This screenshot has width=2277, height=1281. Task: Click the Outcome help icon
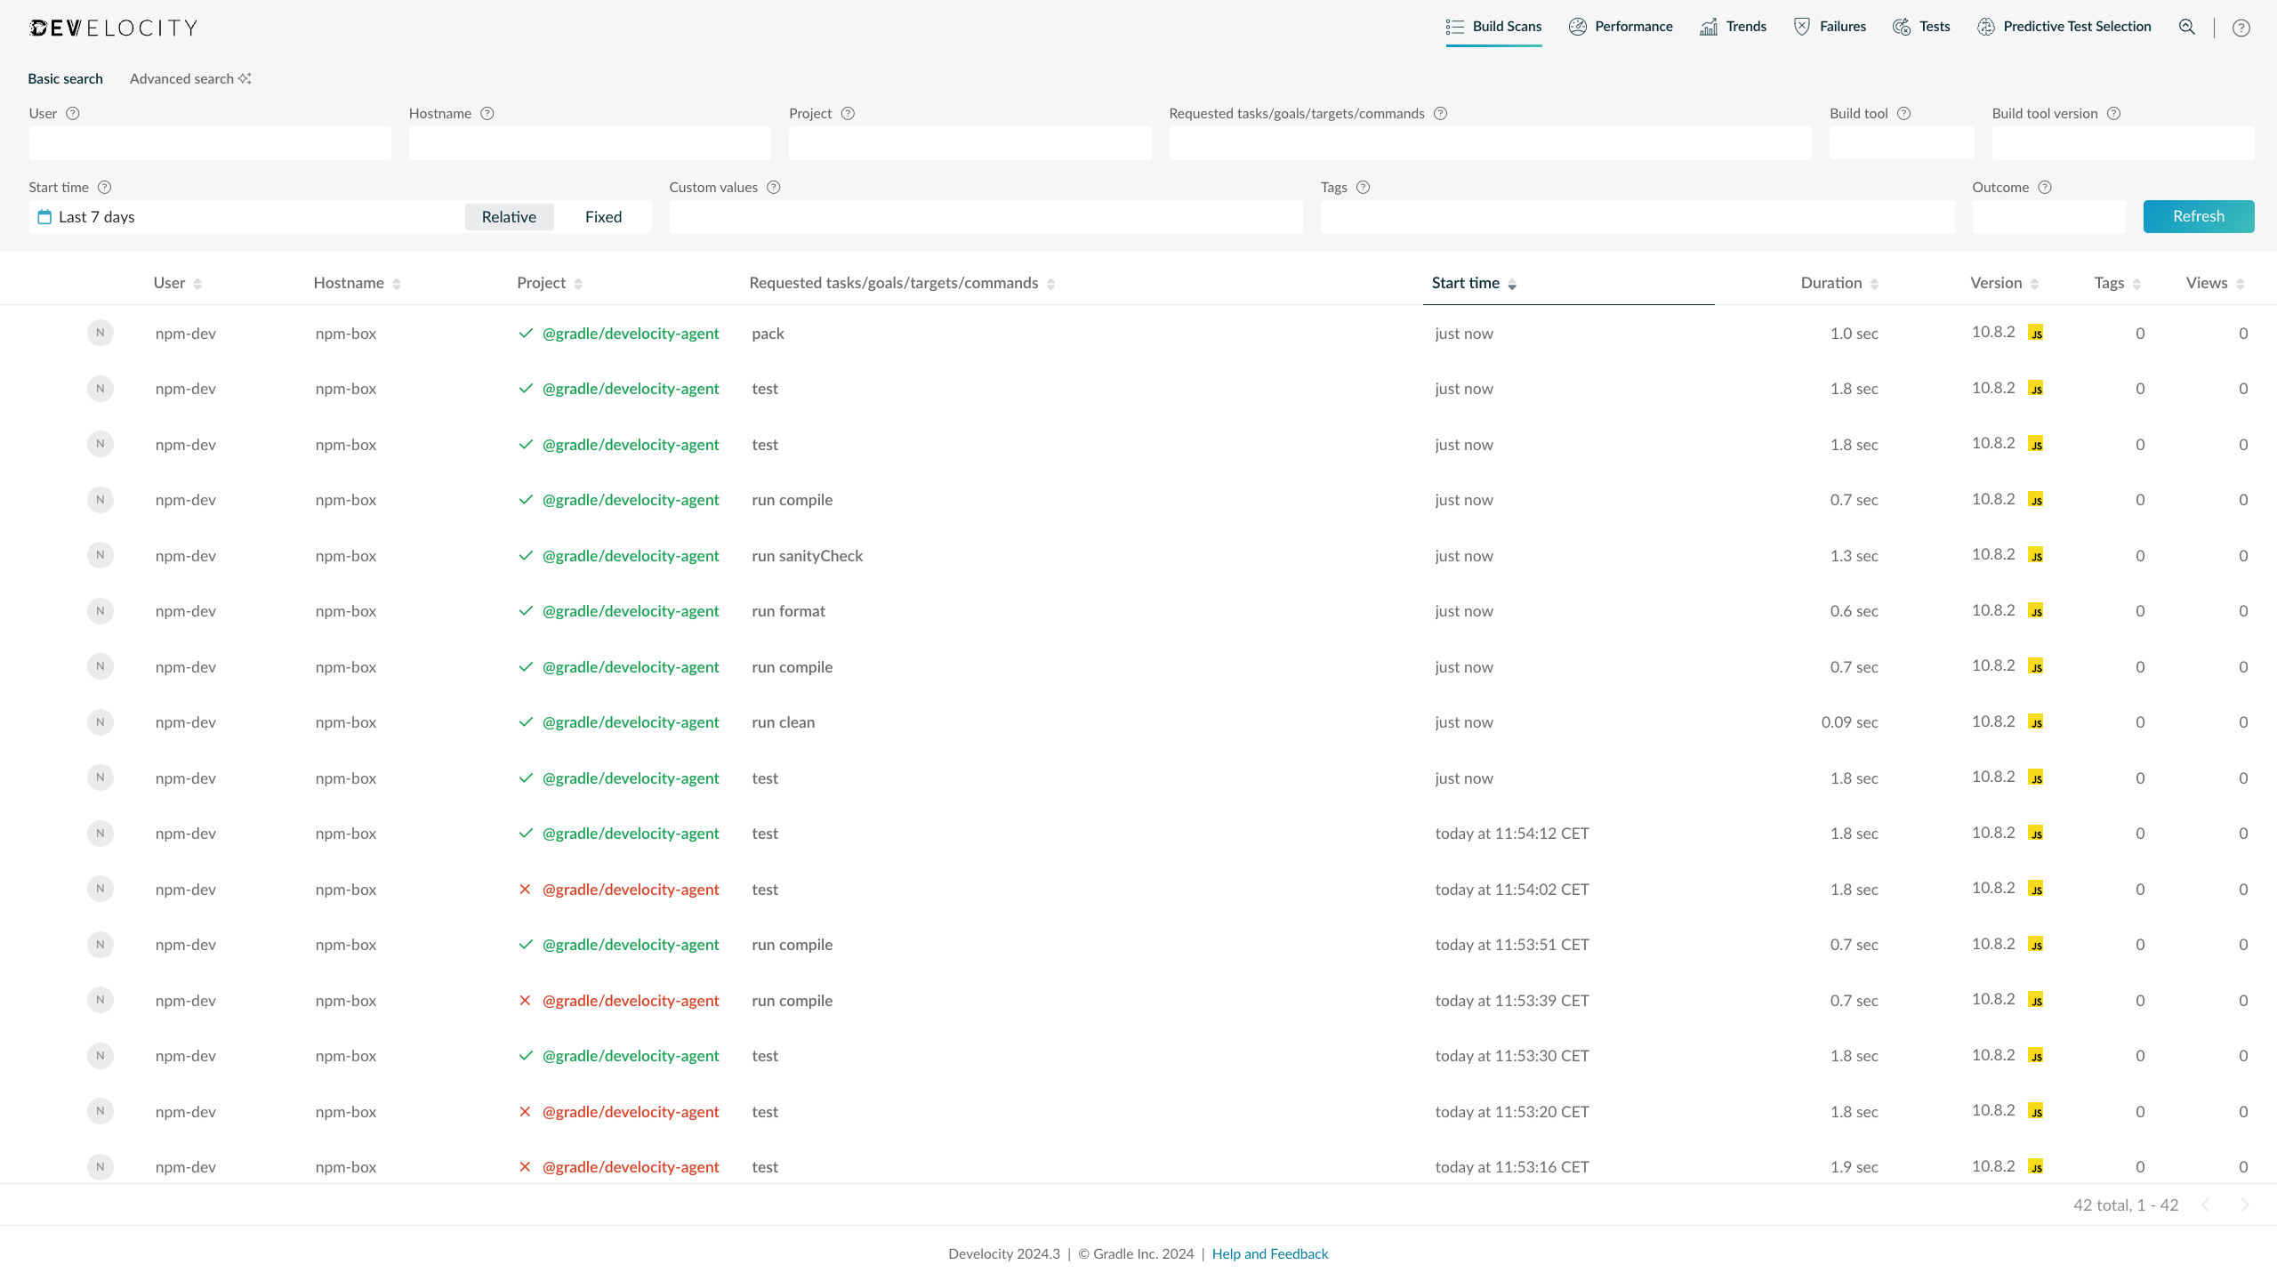tap(2045, 187)
